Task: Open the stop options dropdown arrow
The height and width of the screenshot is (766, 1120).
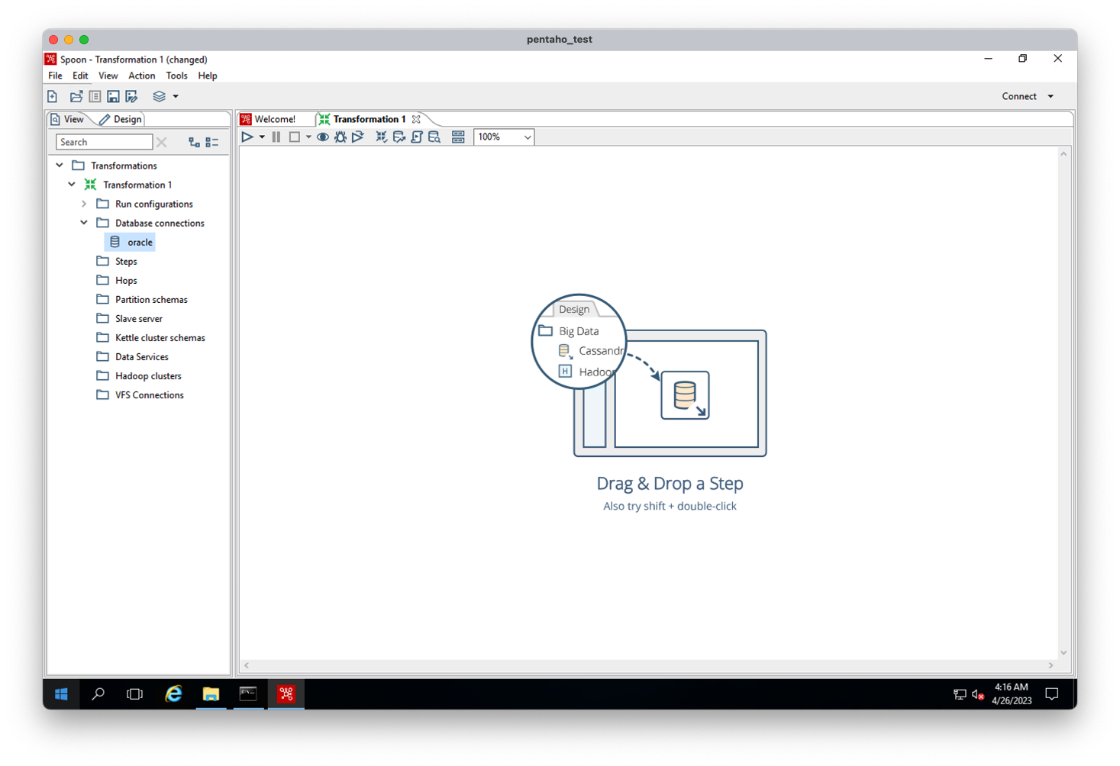Action: pos(308,137)
